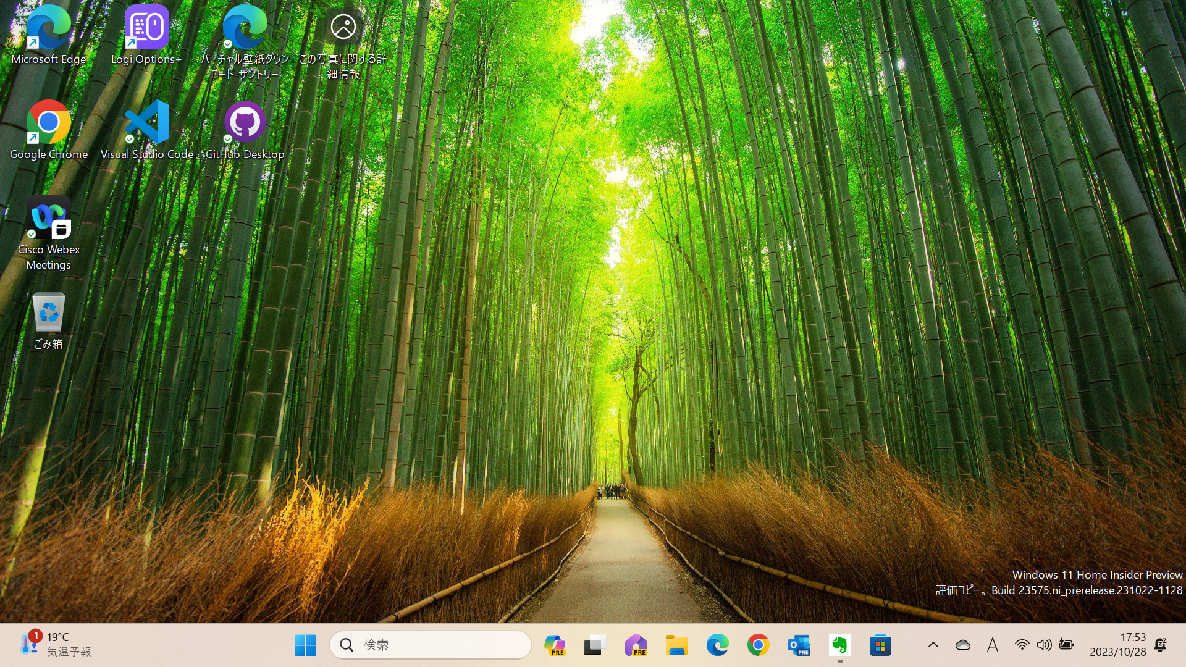This screenshot has width=1186, height=667.
Task: Open the volume speaker tray icon
Action: click(1044, 645)
